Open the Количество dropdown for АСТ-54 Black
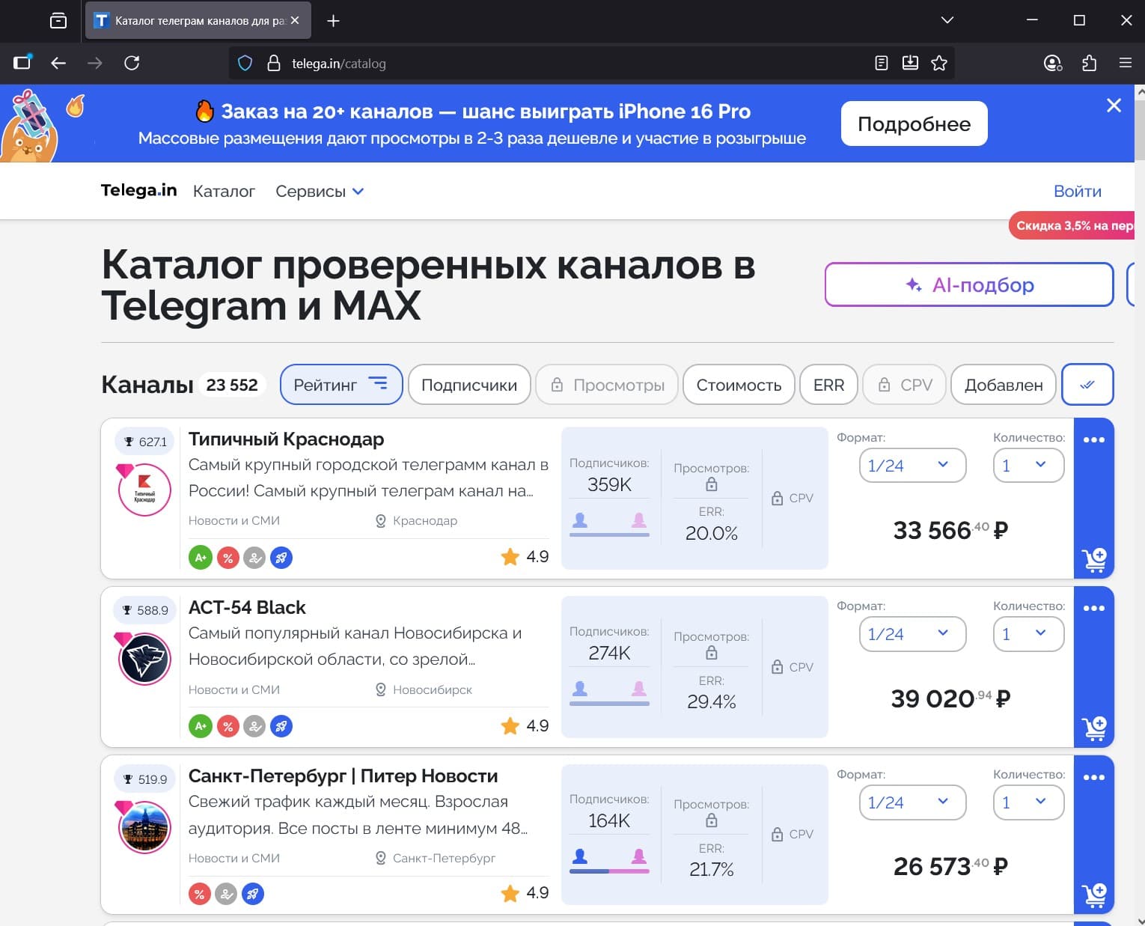Image resolution: width=1145 pixels, height=926 pixels. (x=1028, y=634)
